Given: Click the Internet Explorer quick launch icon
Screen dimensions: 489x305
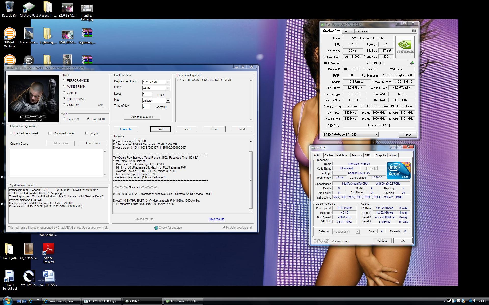Looking at the screenshot, I should [30, 301].
